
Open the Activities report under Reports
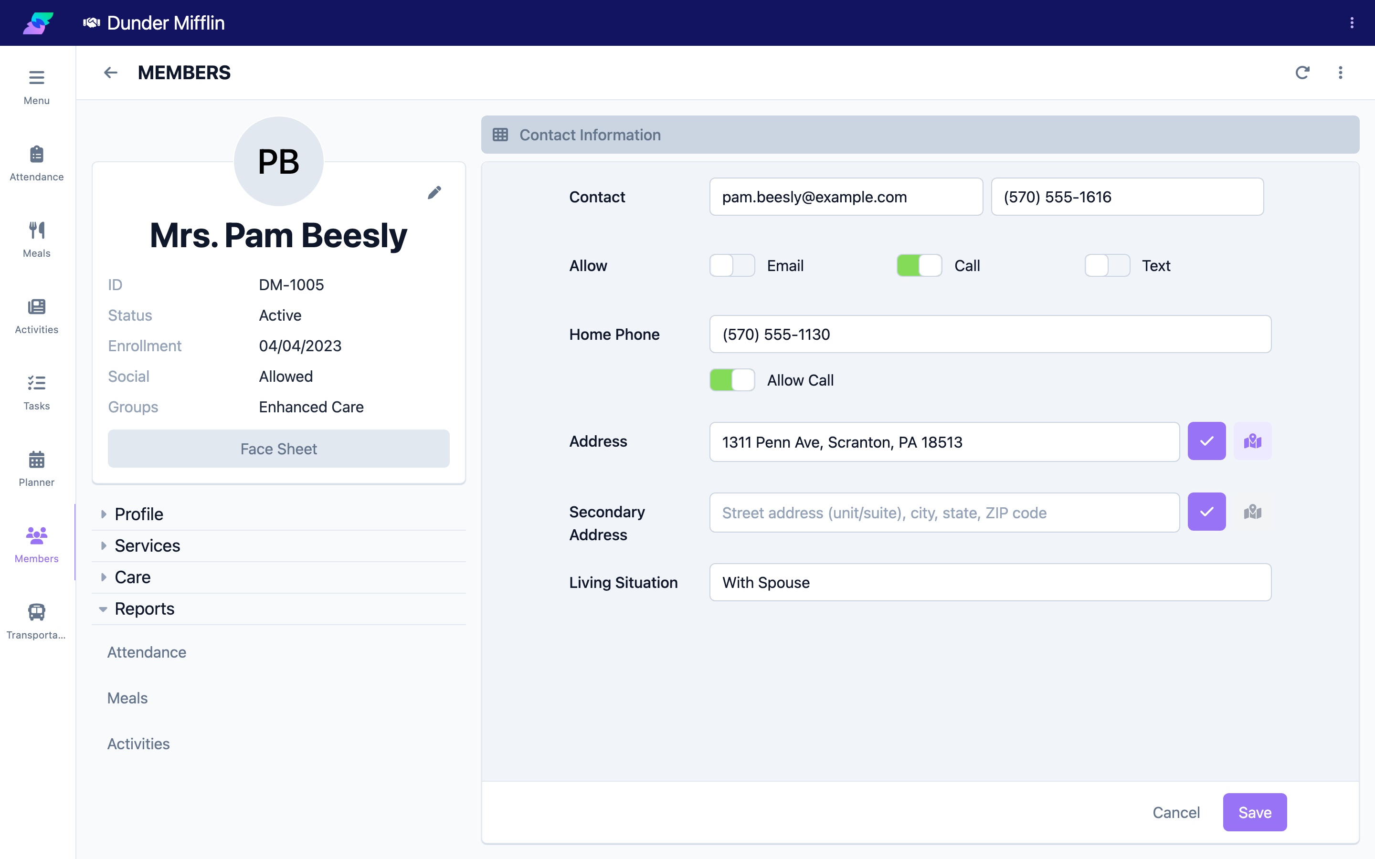click(x=138, y=744)
